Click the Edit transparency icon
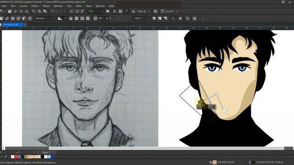 pyautogui.click(x=195, y=18)
